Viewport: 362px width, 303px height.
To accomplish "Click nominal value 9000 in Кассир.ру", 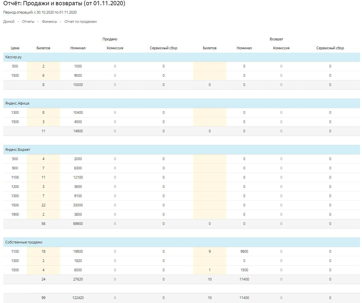I will coord(78,75).
